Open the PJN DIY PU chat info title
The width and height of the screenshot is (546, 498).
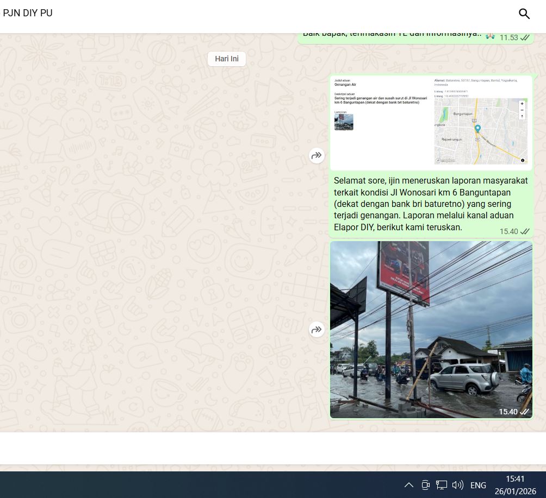(28, 13)
